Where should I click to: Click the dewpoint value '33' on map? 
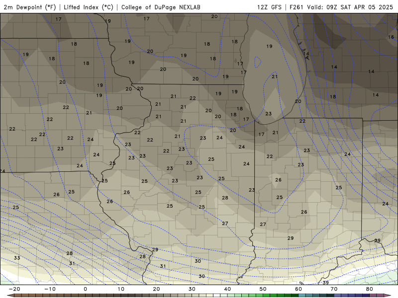pos(17,258)
